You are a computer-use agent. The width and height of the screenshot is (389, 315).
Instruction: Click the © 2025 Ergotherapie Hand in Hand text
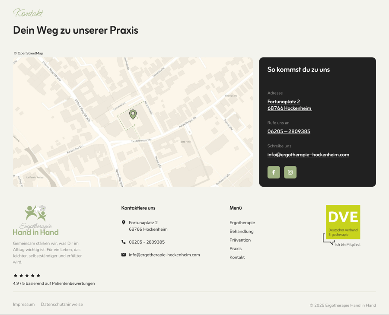click(343, 305)
